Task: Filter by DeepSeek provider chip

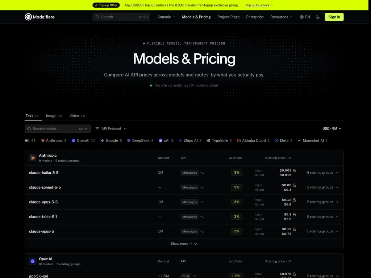Action: (x=140, y=140)
